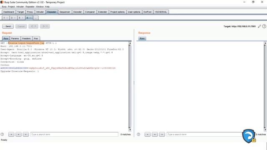This screenshot has height=150, width=267.
Task: Click the Send request button
Action: click(x=8, y=26)
